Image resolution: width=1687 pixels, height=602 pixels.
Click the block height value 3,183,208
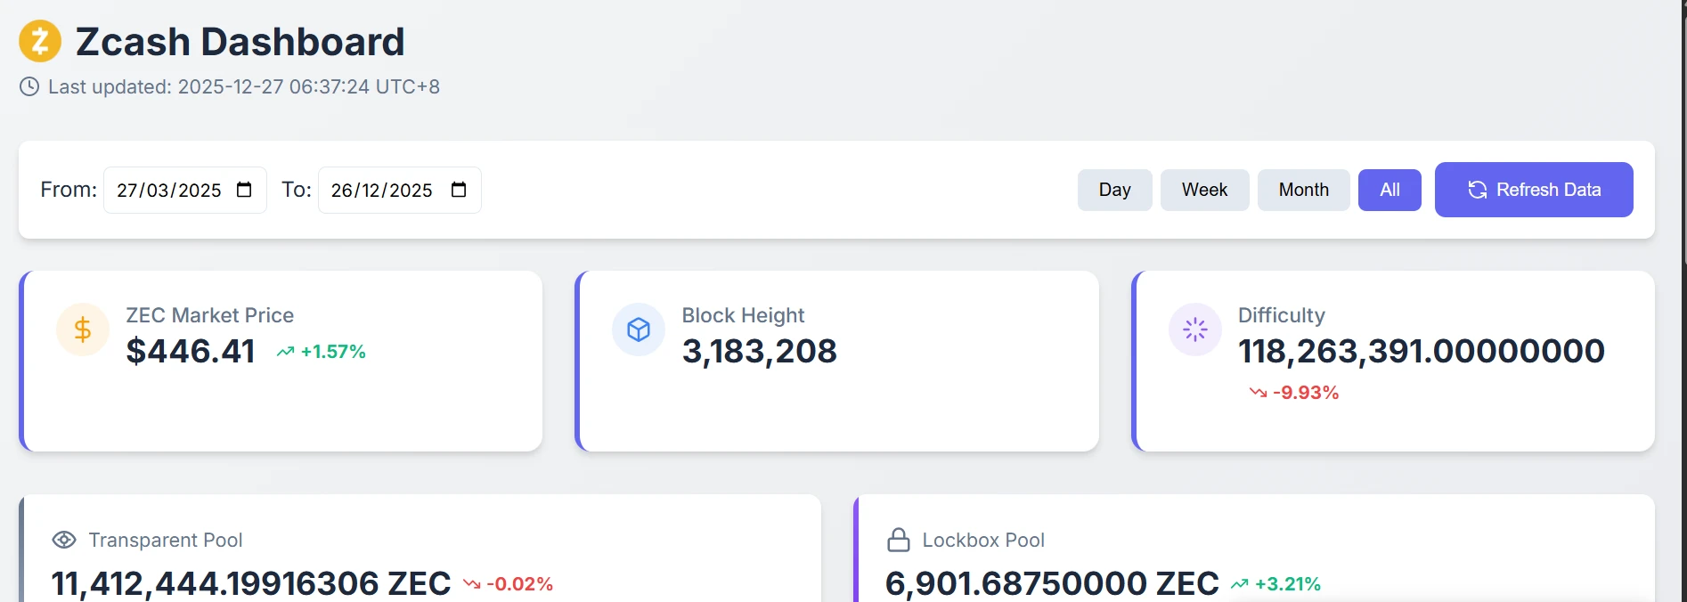tap(760, 351)
